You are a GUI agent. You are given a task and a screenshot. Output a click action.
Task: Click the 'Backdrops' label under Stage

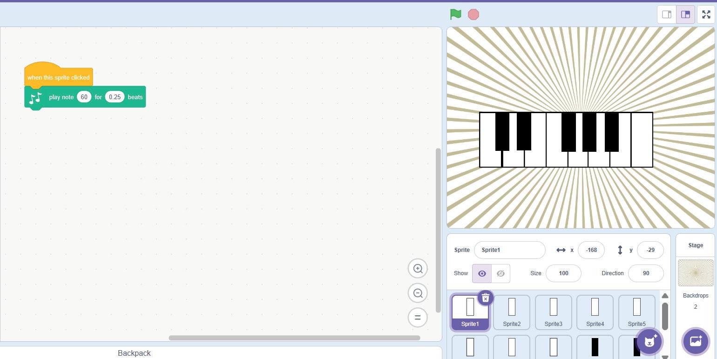tap(696, 296)
